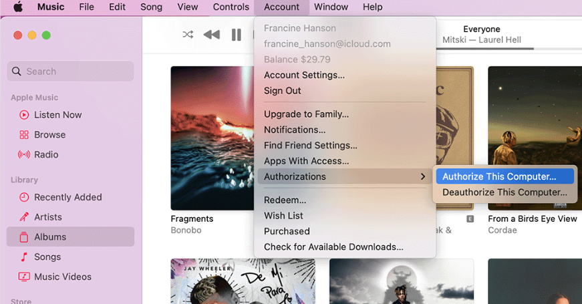The height and width of the screenshot is (304, 582).
Task: Close the open Account menu
Action: point(282,7)
